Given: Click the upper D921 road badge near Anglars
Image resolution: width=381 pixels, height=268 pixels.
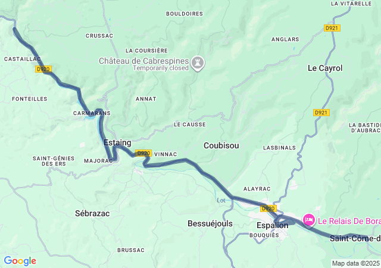Looking at the screenshot, I should point(332,28).
